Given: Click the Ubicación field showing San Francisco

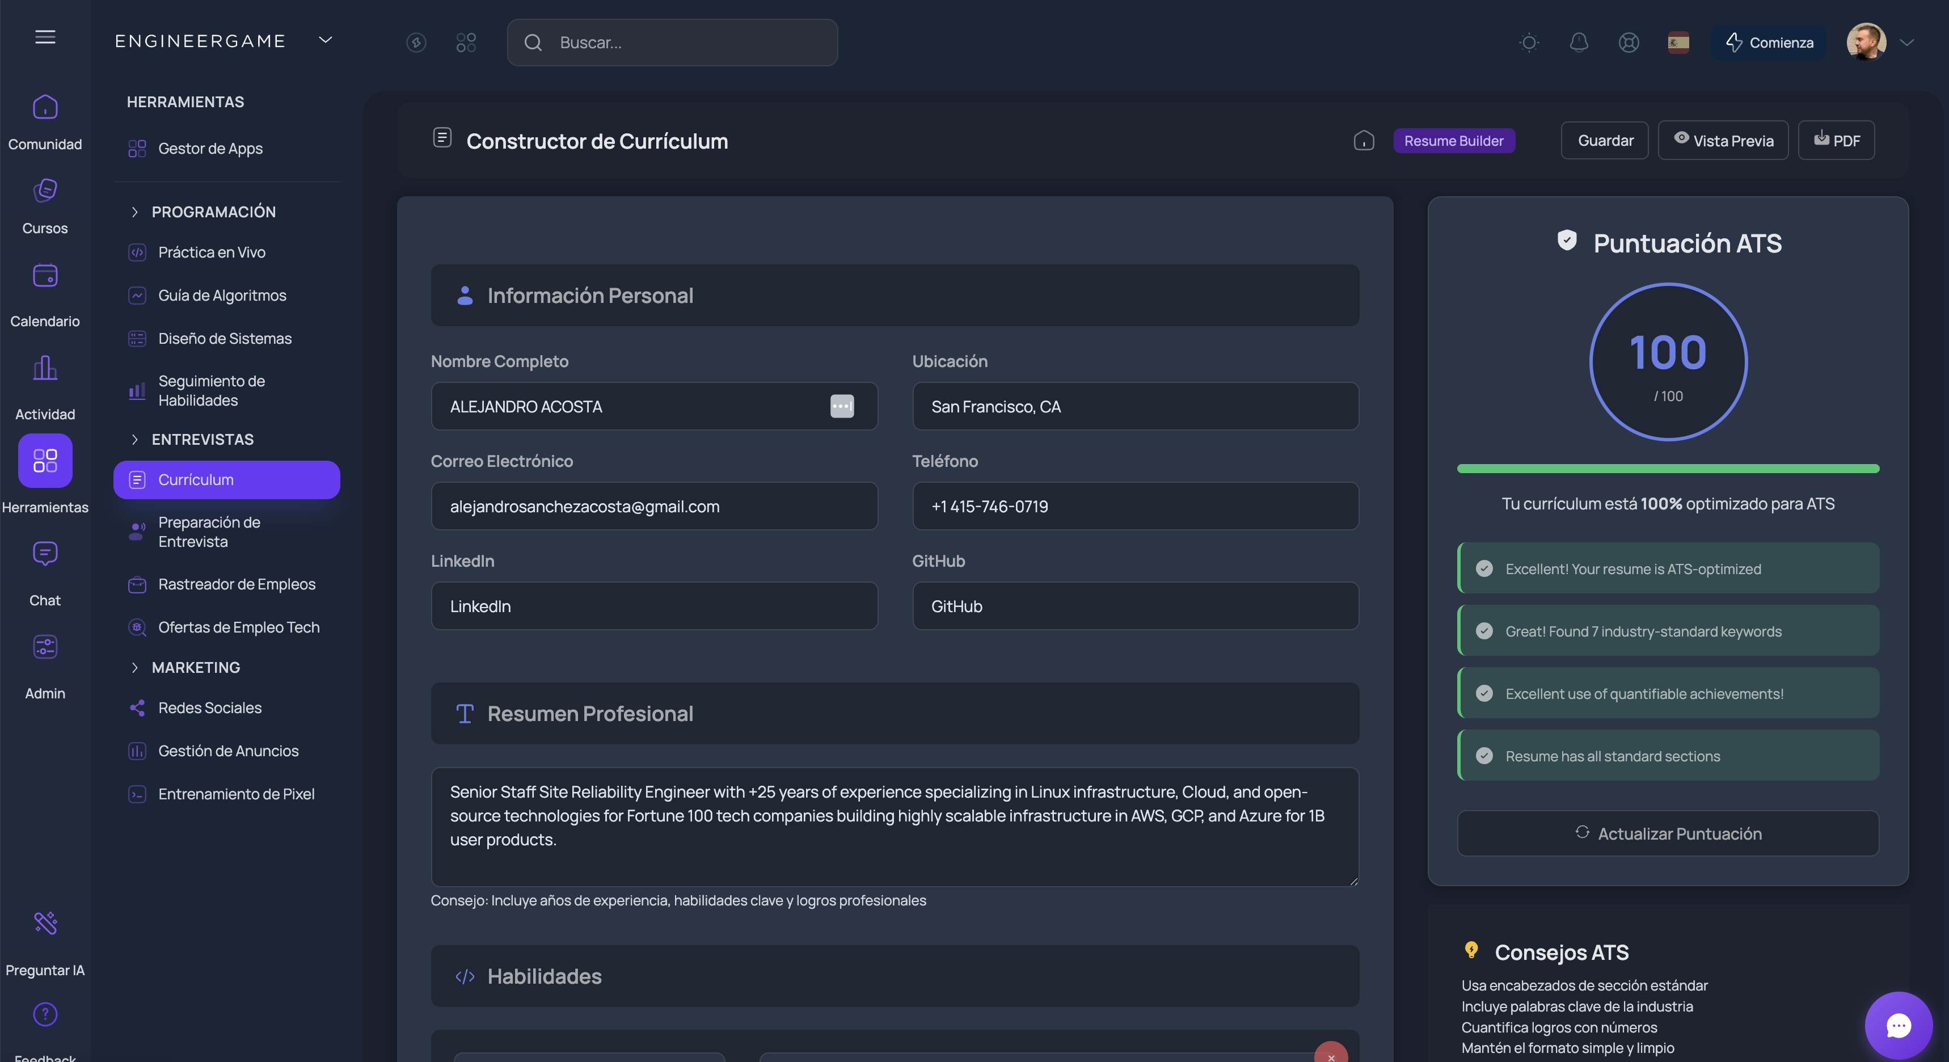Looking at the screenshot, I should click(1134, 407).
